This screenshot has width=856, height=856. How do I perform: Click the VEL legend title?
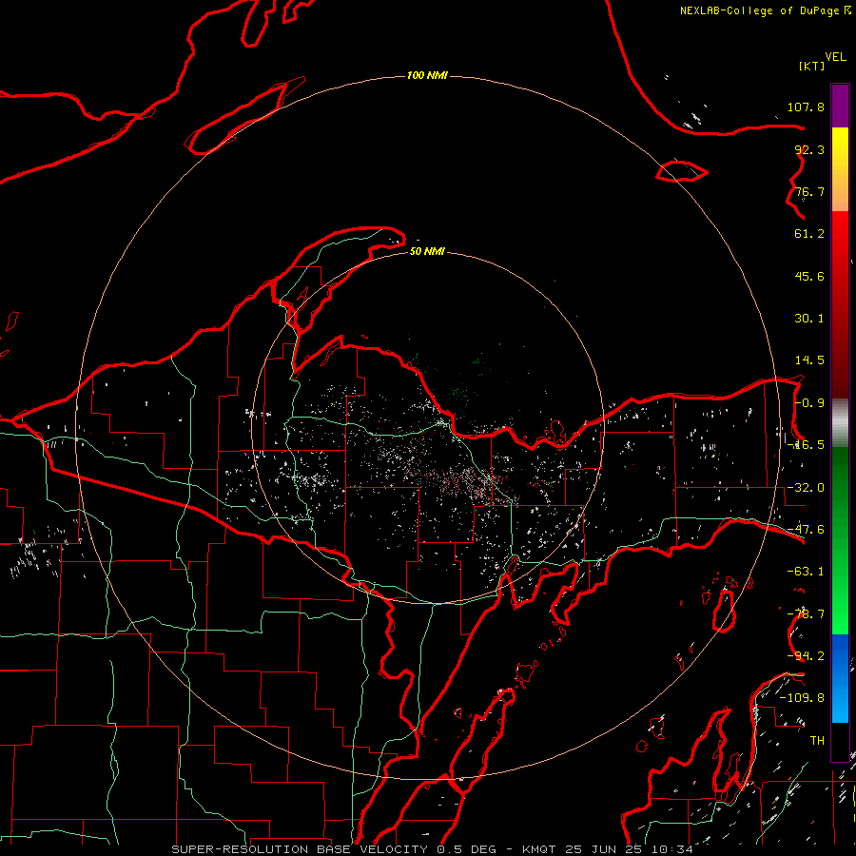point(835,57)
